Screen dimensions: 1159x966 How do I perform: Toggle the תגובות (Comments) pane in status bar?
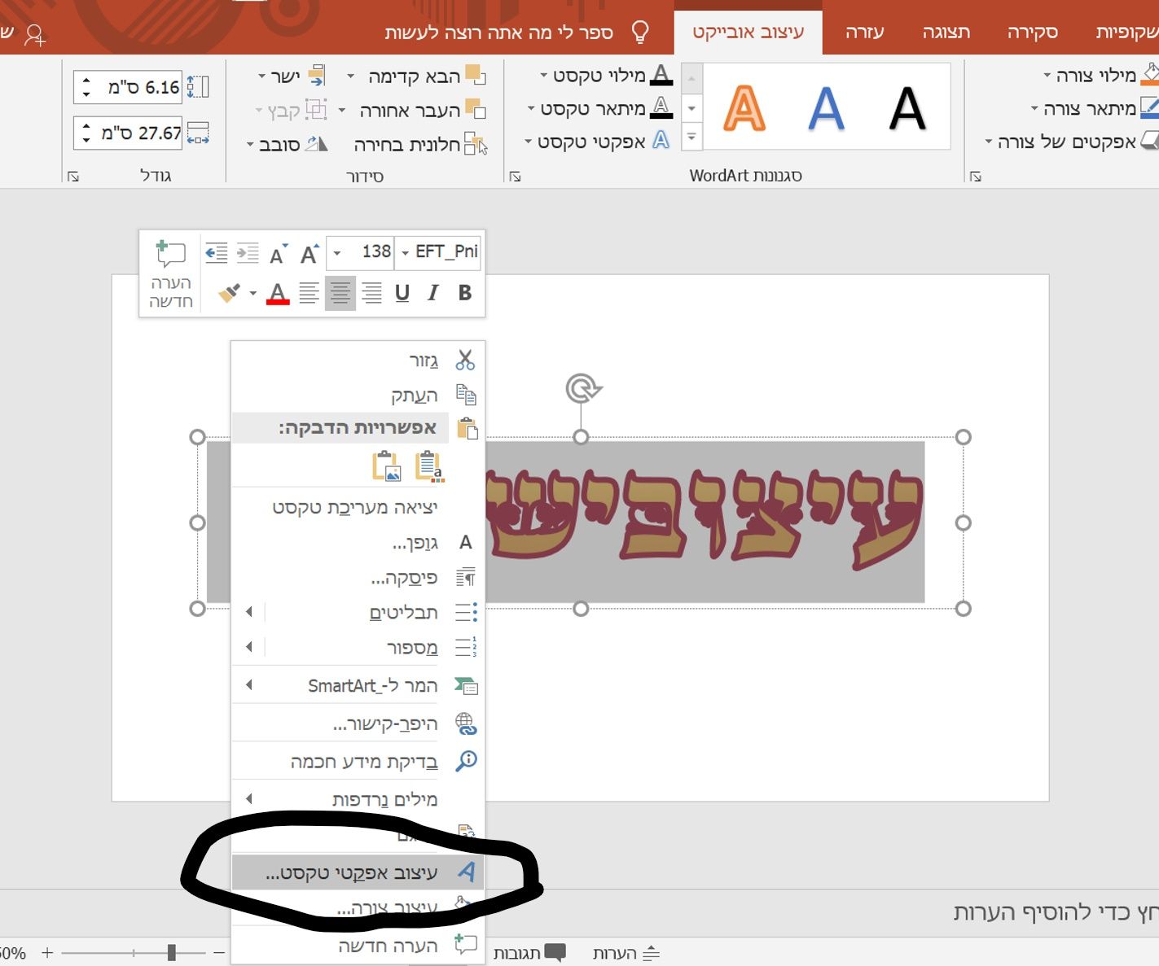coord(529,953)
